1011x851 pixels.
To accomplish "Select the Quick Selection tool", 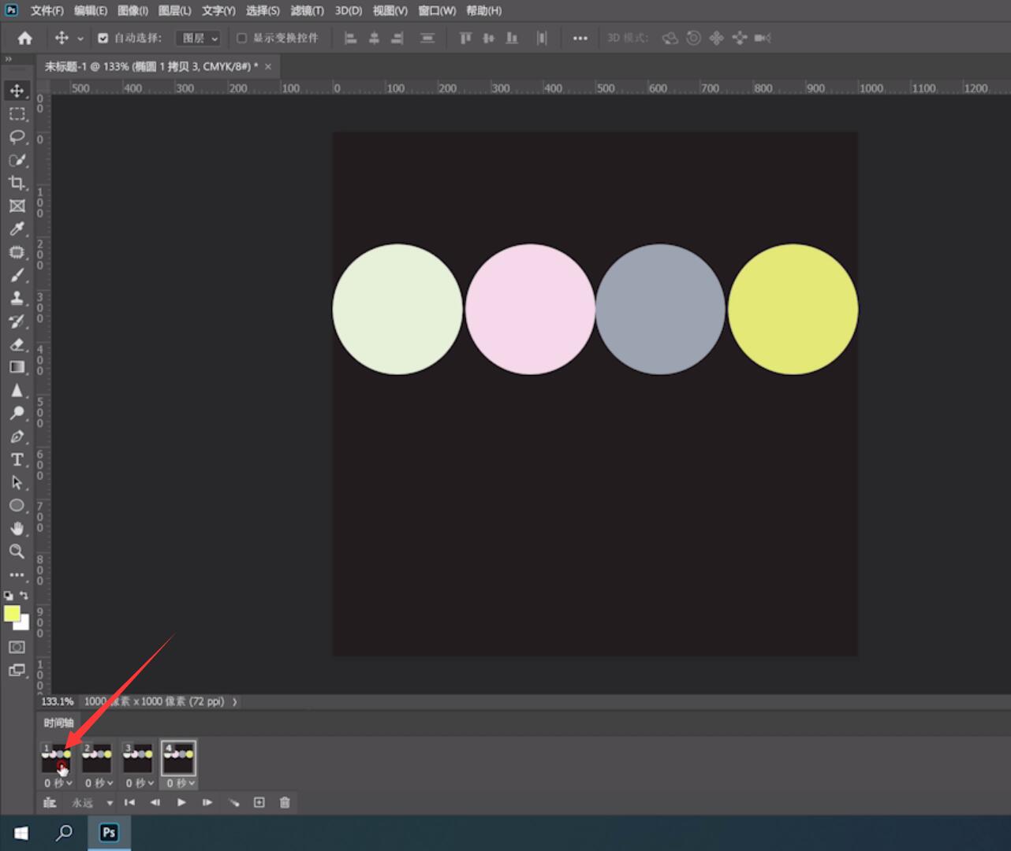I will point(17,160).
